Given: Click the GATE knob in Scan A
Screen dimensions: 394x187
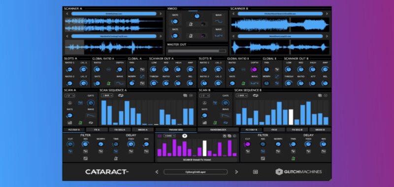Looking at the screenshot, I should coord(91,103).
